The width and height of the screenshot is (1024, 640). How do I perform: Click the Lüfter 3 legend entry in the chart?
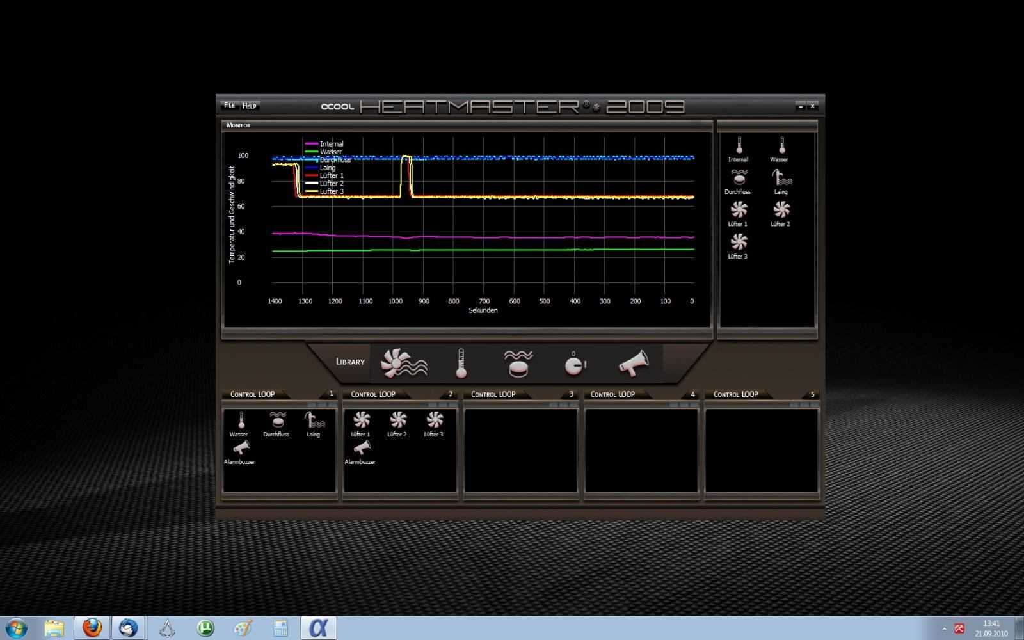[324, 191]
